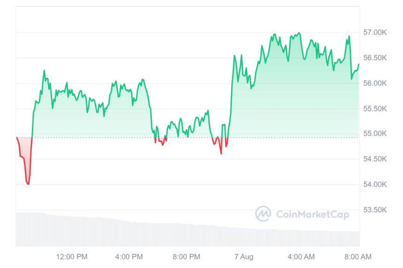
Task: Select the 8:00 AM time label
Action: click(358, 257)
